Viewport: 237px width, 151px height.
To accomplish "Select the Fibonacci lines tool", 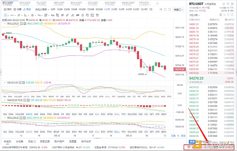I will pyautogui.click(x=32, y=15).
